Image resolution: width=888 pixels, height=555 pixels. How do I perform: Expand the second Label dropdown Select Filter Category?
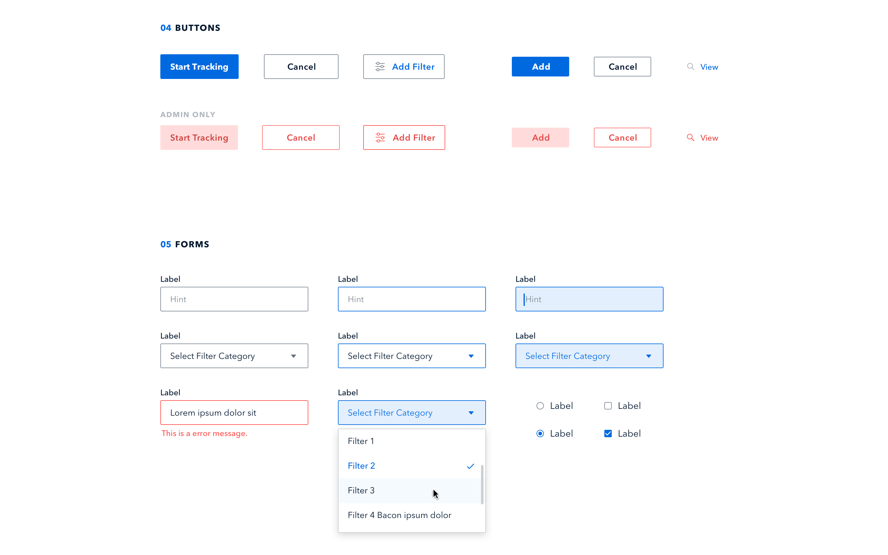(x=412, y=356)
